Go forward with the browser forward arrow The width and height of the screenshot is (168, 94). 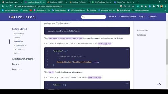tap(7, 6)
